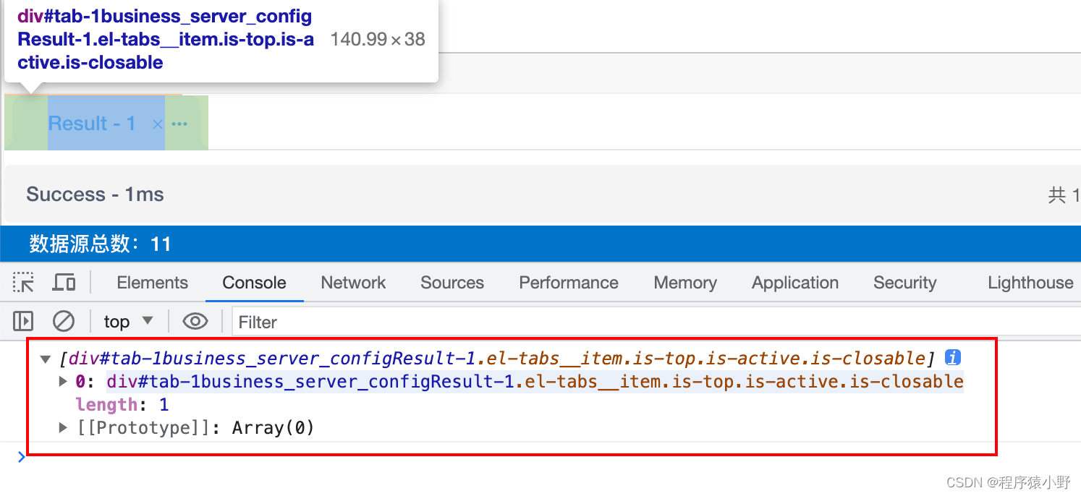Viewport: 1081px width, 496px height.
Task: Open live expression eye icon
Action: pos(195,321)
